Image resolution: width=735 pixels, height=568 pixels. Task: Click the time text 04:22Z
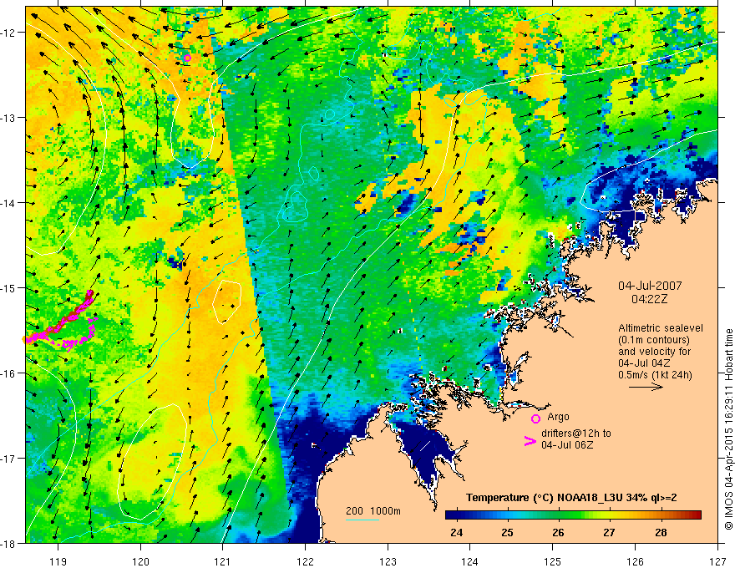coord(649,299)
